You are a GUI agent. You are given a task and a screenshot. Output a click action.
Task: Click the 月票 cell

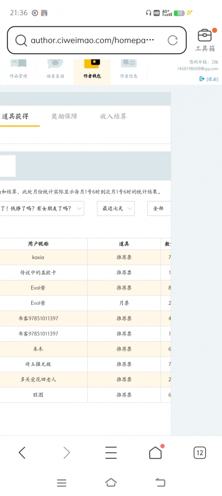point(124,303)
